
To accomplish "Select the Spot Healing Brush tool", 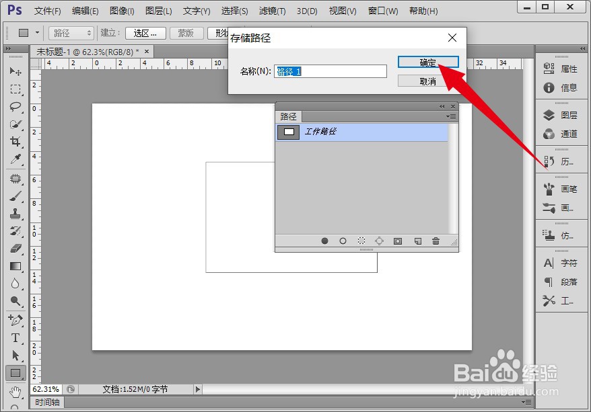I will (x=15, y=179).
